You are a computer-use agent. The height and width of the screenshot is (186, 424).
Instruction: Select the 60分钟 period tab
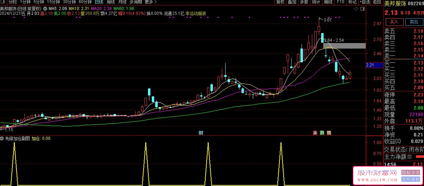click(85, 2)
